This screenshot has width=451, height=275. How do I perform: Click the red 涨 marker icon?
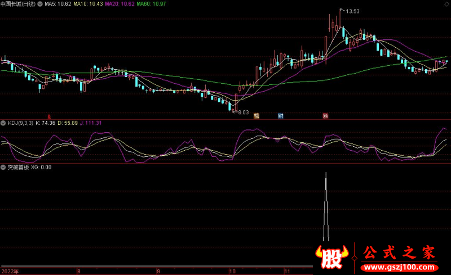pos(325,116)
